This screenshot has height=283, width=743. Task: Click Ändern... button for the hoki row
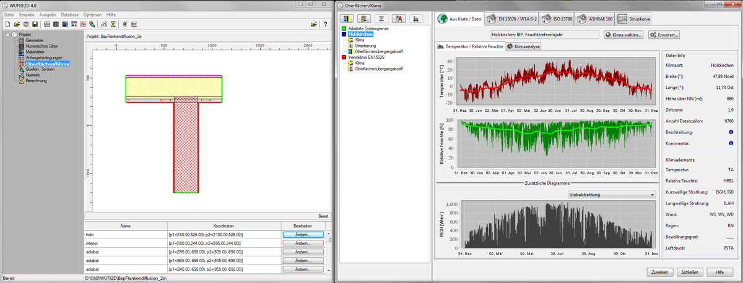303,235
